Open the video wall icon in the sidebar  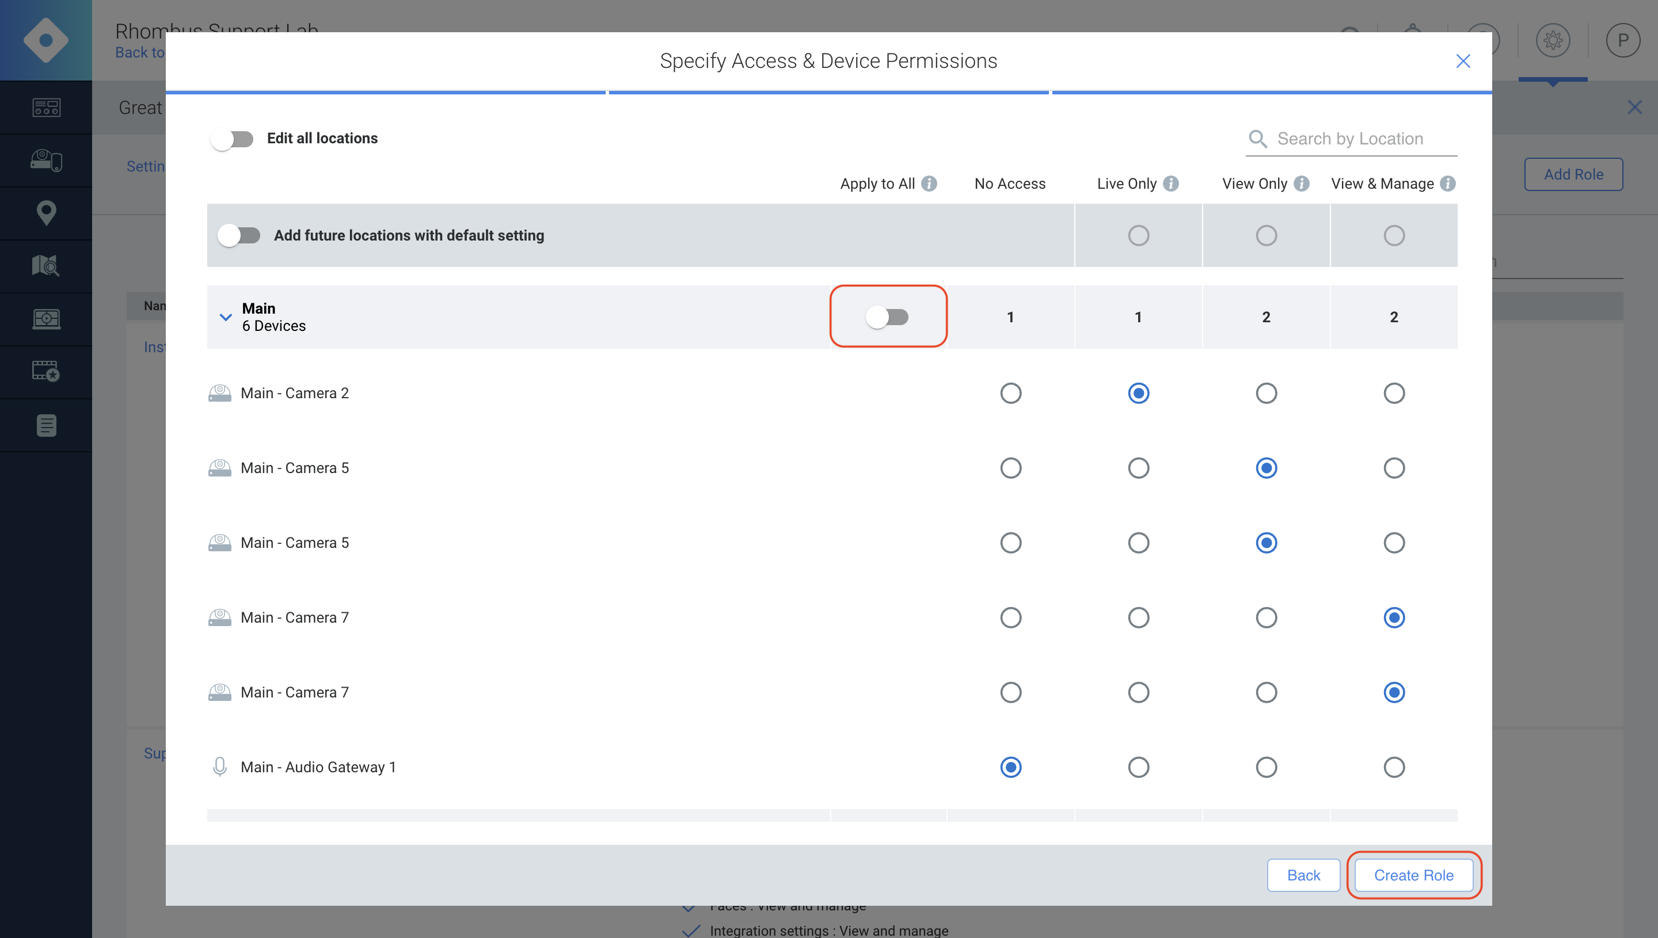click(x=45, y=318)
